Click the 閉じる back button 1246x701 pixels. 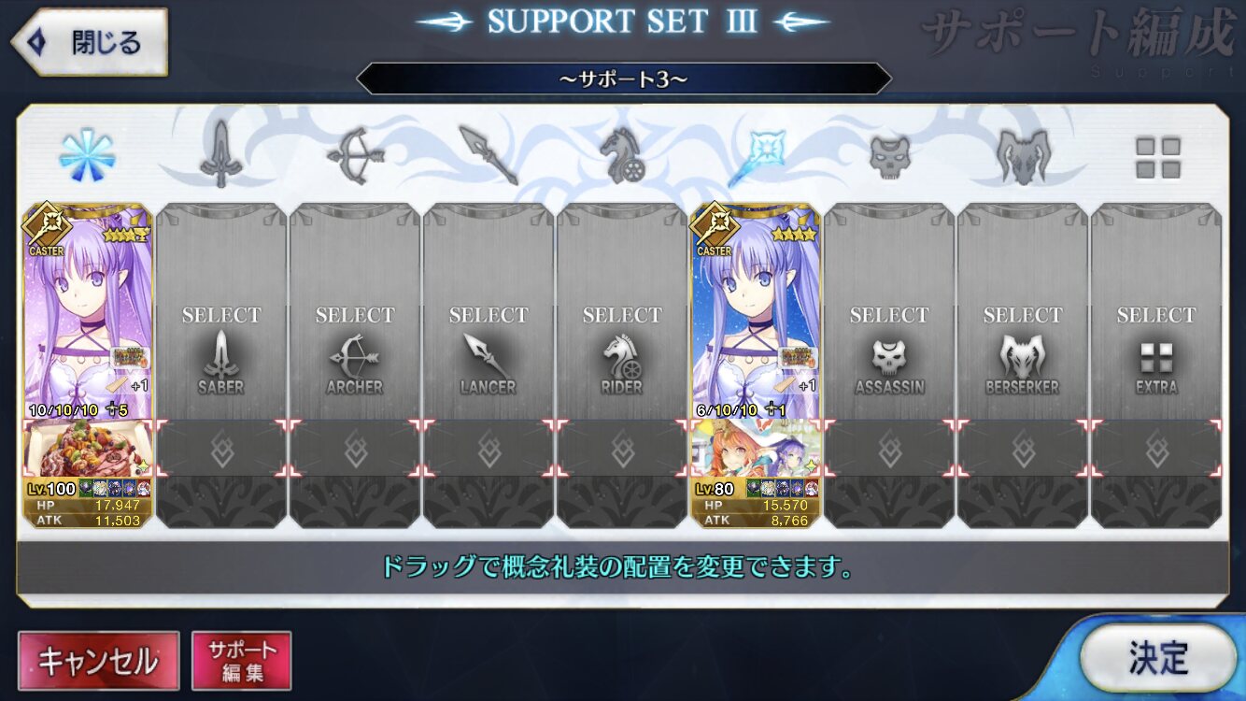click(90, 42)
